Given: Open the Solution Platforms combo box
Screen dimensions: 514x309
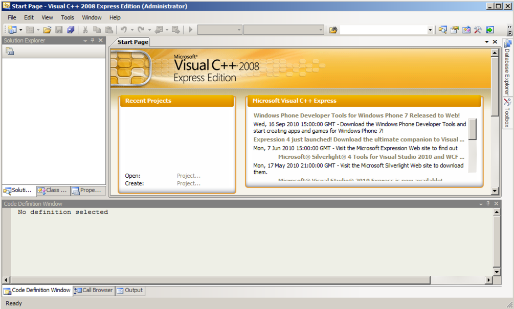Looking at the screenshot, I should click(284, 30).
